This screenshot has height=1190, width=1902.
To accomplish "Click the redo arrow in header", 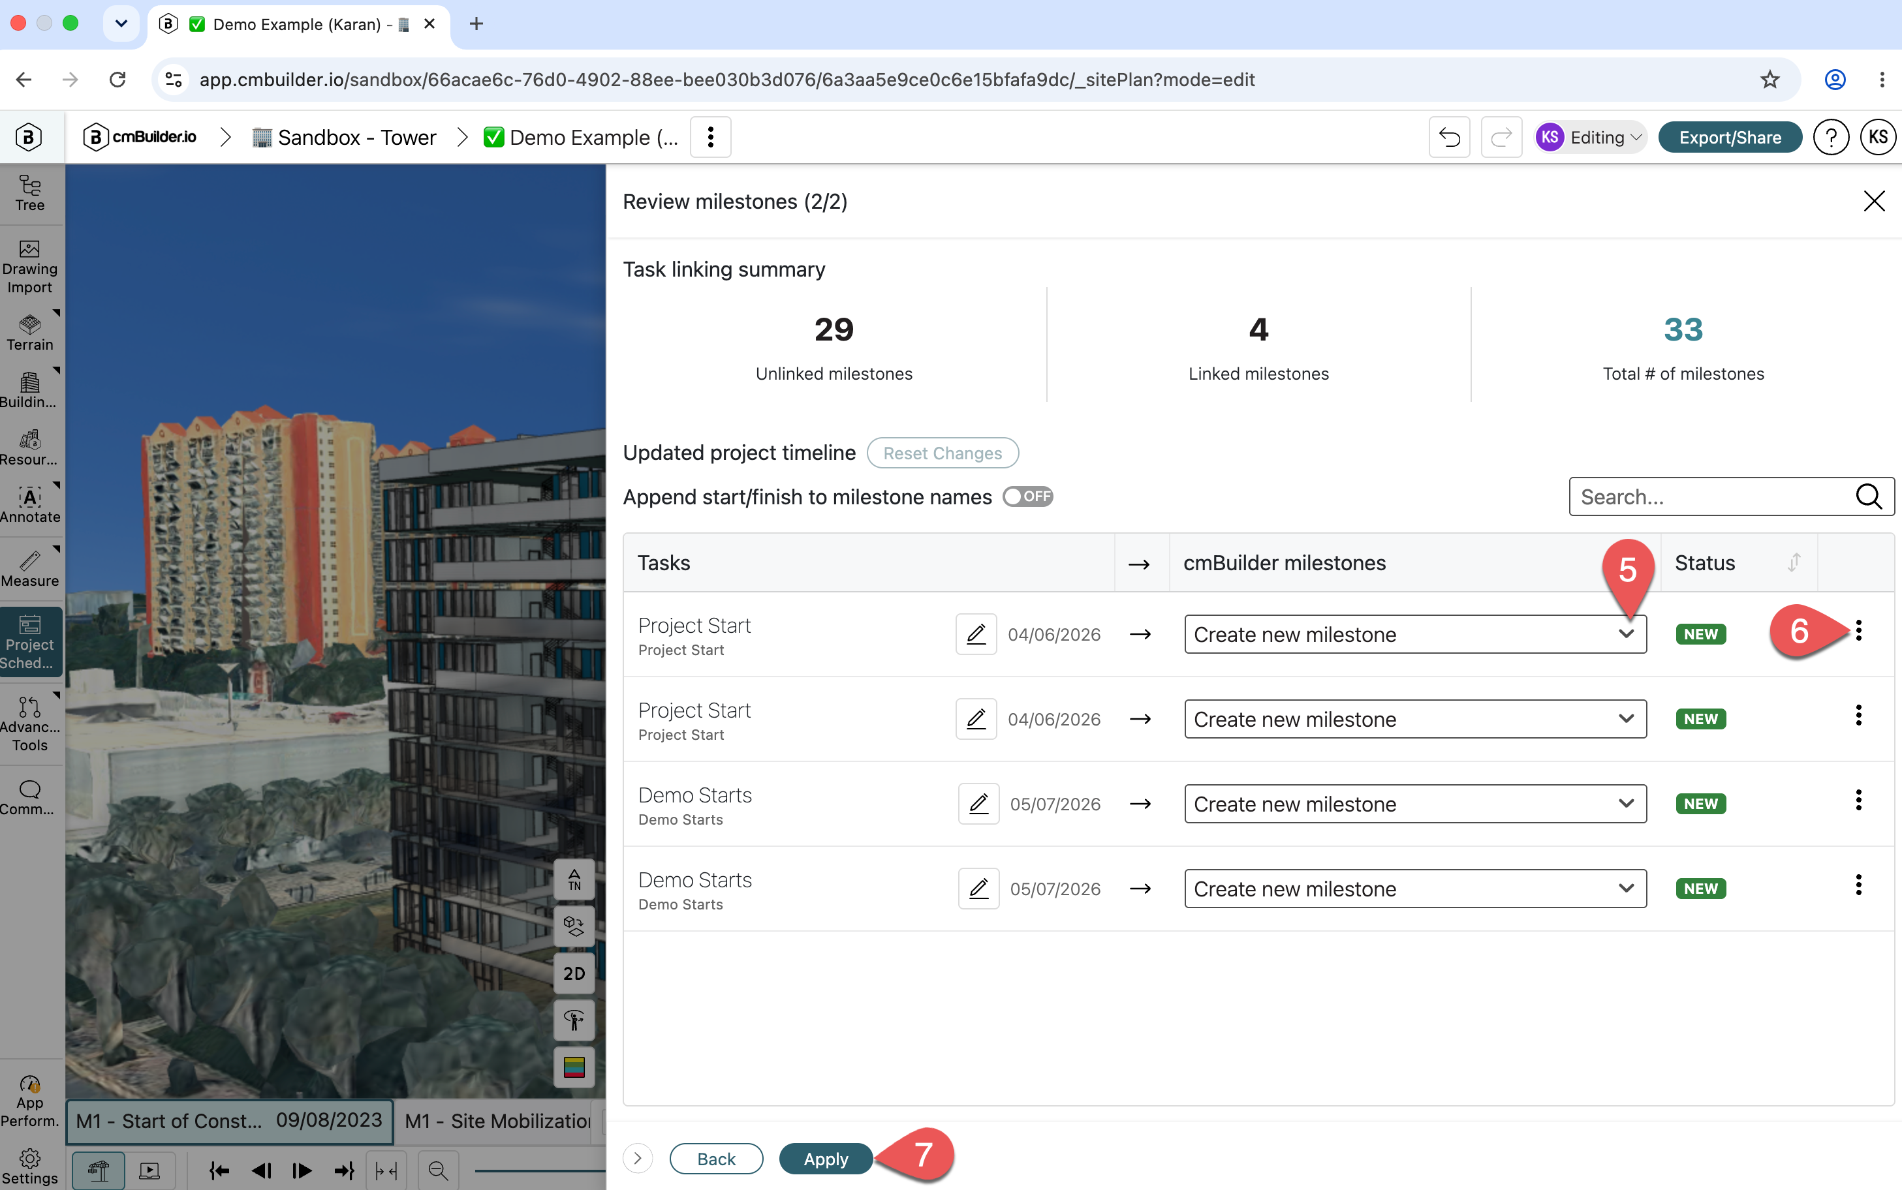I will [x=1501, y=137].
